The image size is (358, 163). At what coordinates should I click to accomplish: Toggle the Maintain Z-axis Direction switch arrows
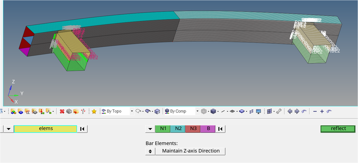tap(150, 151)
